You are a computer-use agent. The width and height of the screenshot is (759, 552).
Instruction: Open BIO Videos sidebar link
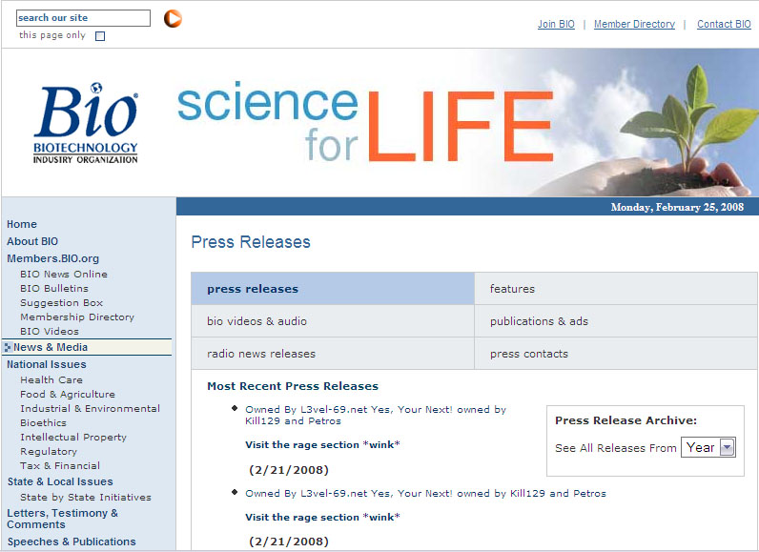[x=50, y=332]
